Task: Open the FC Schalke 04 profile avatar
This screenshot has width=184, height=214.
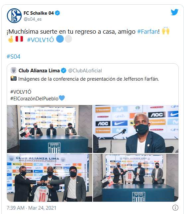Action: [x=14, y=16]
